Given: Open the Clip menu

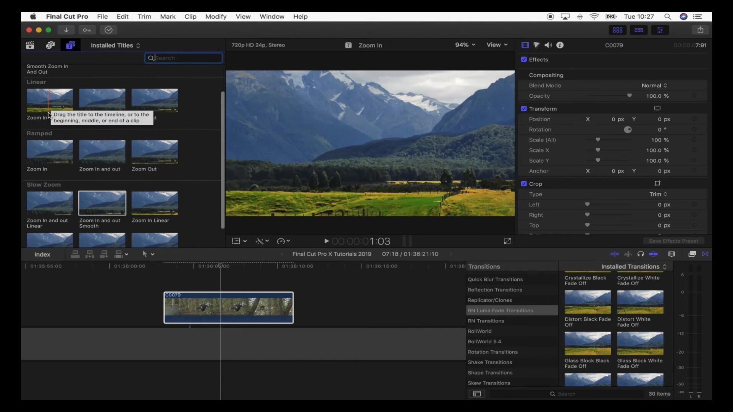Looking at the screenshot, I should (190, 16).
